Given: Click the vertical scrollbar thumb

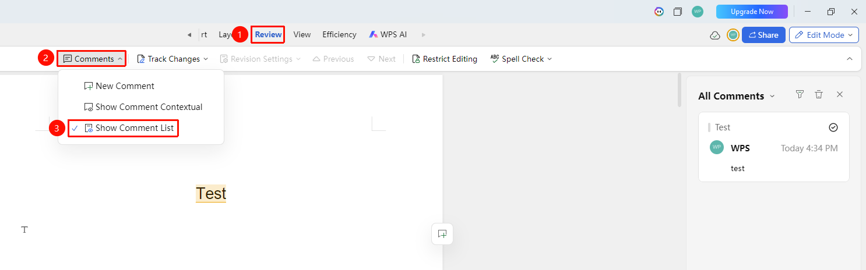Looking at the screenshot, I should pyautogui.click(x=679, y=90).
